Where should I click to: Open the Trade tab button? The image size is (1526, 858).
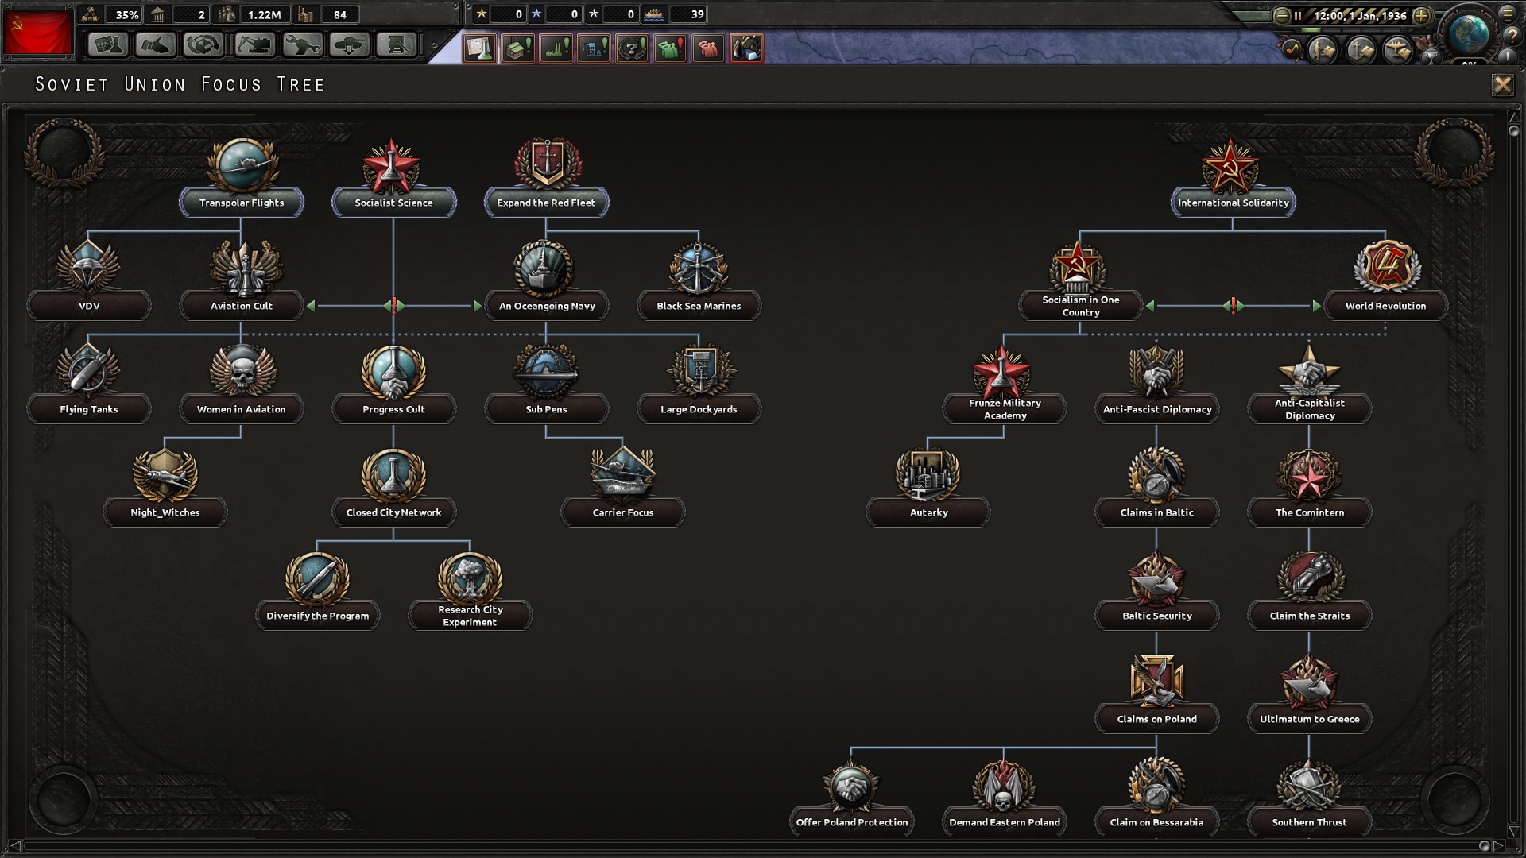[x=203, y=45]
